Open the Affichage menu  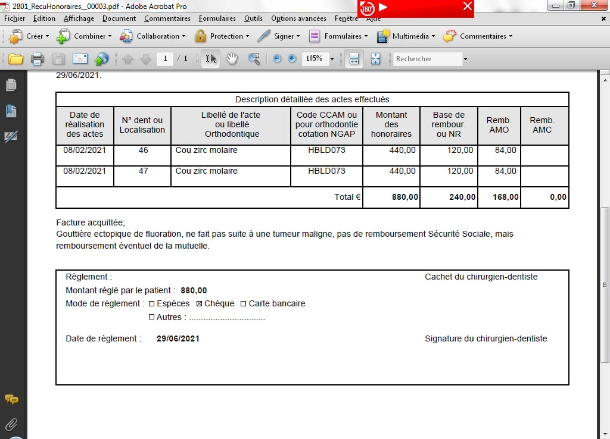[79, 18]
